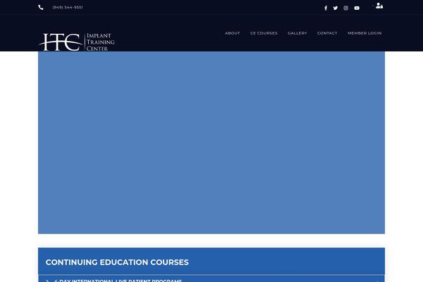Click the phone icon in top bar
Image resolution: width=423 pixels, height=282 pixels.
[x=41, y=8]
